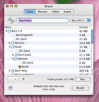Viewport: 99px width, 102px height.
Task: Click the Burn Help folder icon
Action: click(13, 71)
